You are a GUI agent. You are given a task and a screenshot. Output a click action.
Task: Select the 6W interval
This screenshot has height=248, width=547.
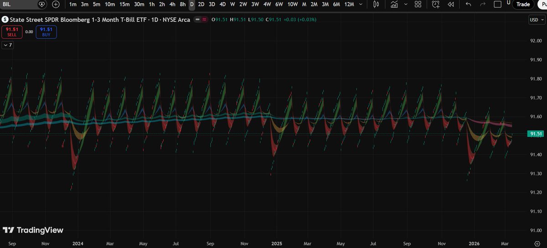click(x=279, y=4)
